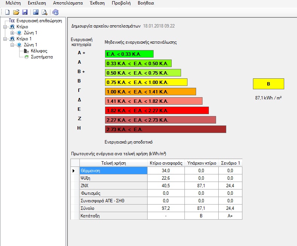
Task: Click the Ενεργειακά μη αποδοτικό label
Action: pos(129,142)
